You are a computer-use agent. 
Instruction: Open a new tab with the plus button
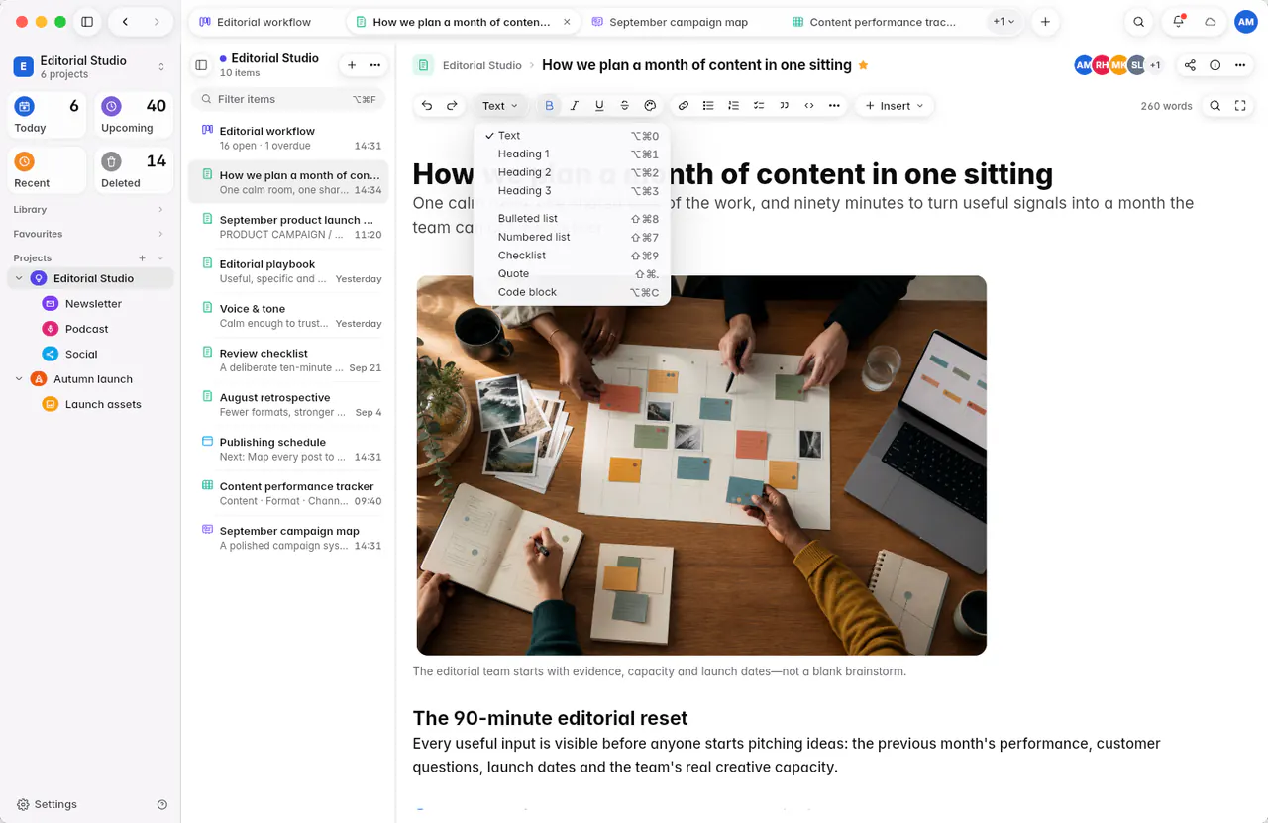click(1045, 22)
